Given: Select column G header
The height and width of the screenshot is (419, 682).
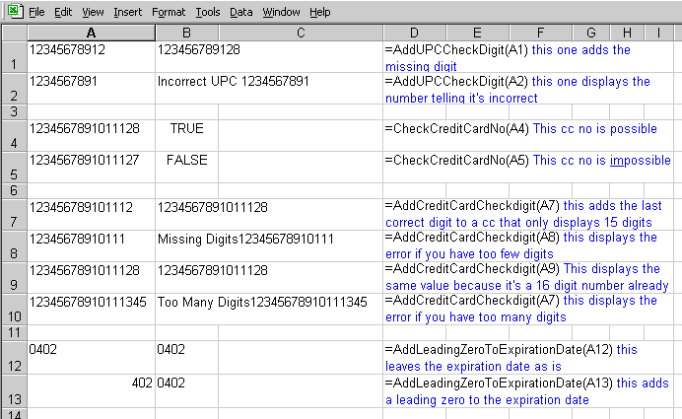Looking at the screenshot, I should 591,33.
